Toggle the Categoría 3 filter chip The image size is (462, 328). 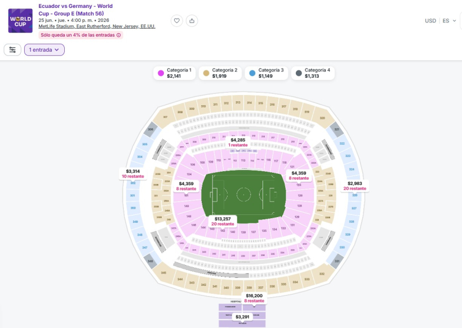267,73
